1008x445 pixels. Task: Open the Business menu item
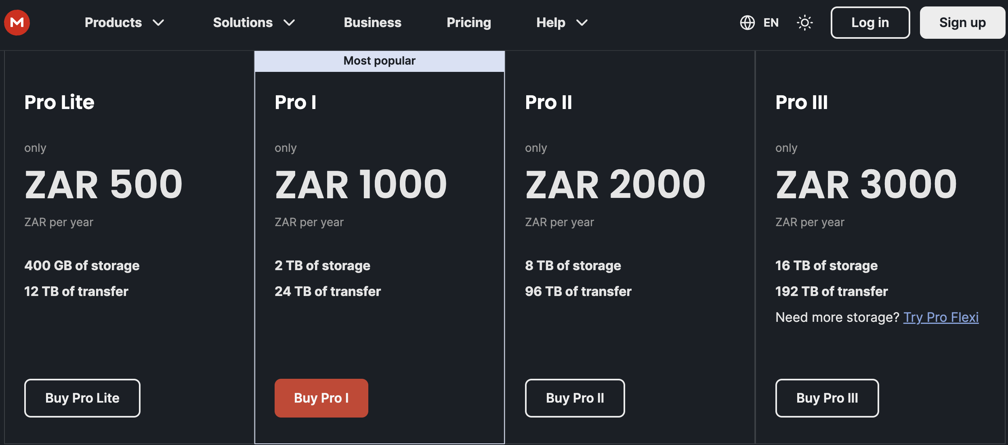click(372, 23)
